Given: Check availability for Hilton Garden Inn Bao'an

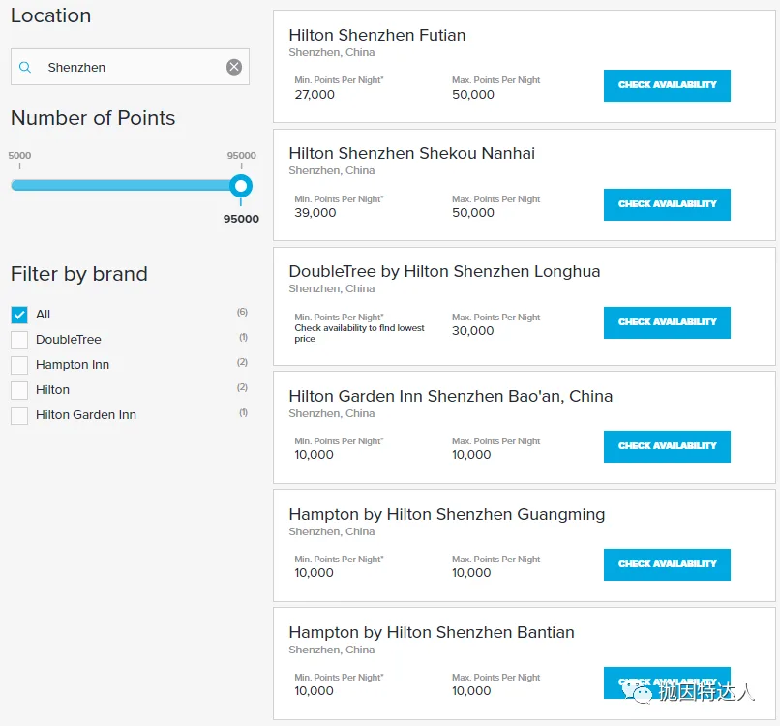Looking at the screenshot, I should click(667, 446).
